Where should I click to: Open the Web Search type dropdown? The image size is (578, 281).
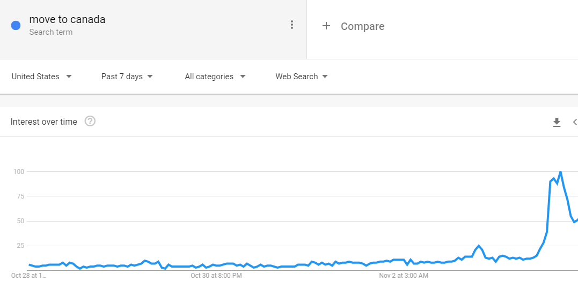302,77
